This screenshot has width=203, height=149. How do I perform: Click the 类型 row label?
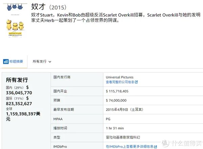57,137
